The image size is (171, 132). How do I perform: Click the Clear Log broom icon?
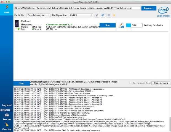pyautogui.click(x=7, y=125)
